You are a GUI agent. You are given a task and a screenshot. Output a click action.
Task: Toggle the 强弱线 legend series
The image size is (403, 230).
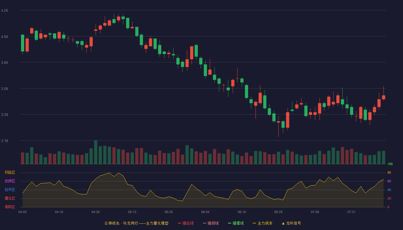coord(211,223)
